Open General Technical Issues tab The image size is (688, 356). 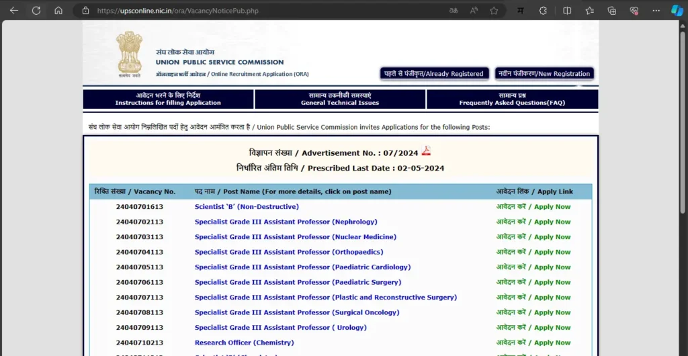click(340, 99)
